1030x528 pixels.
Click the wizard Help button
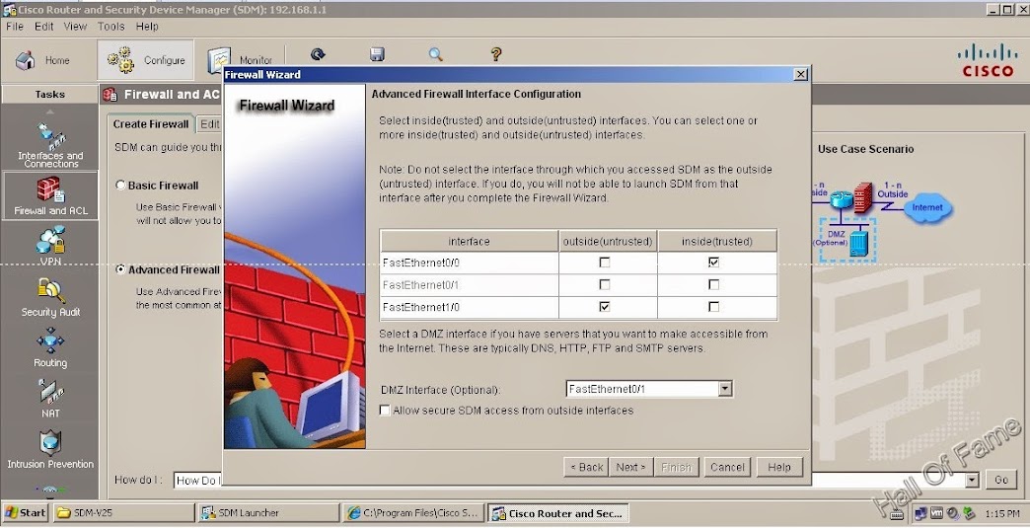pos(779,467)
